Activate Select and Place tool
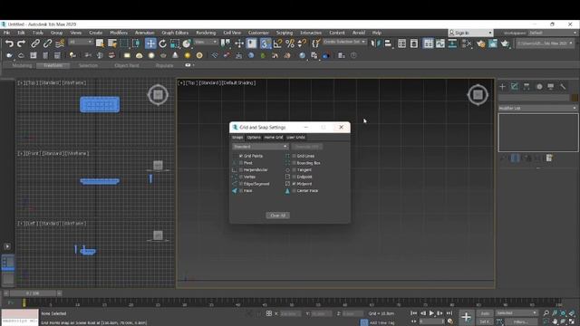The image size is (580, 326). [x=187, y=43]
